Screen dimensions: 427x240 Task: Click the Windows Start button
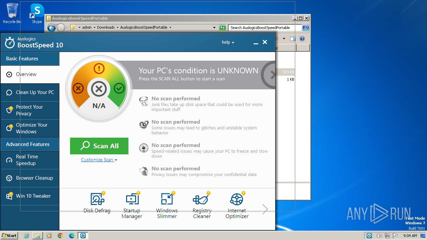point(9,236)
